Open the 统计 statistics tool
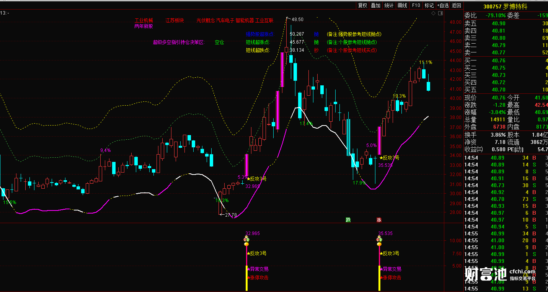Viewport: 548px width, 292px height. (389, 5)
